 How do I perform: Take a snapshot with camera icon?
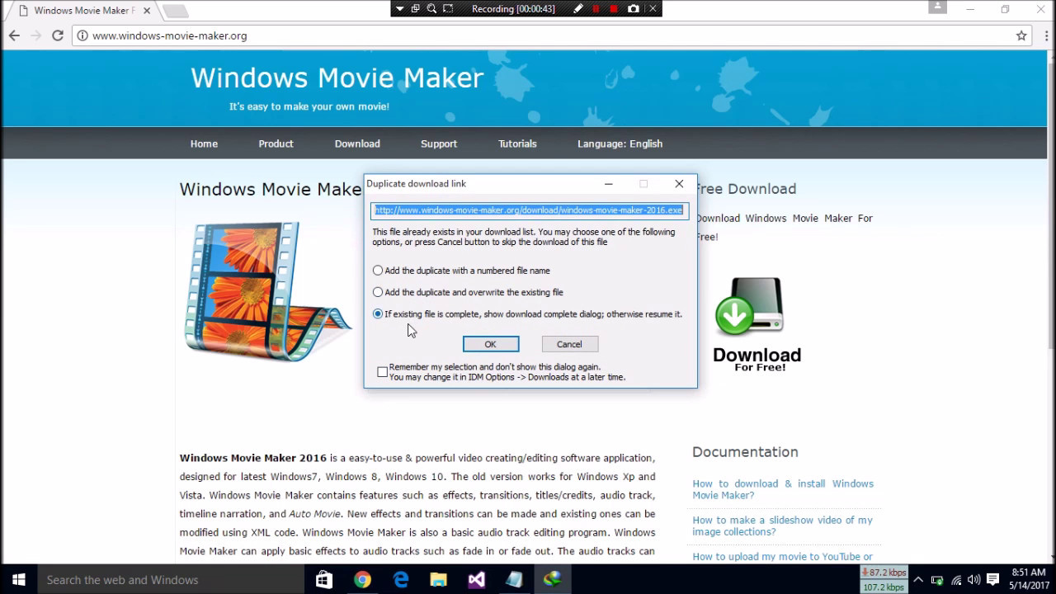click(x=633, y=8)
